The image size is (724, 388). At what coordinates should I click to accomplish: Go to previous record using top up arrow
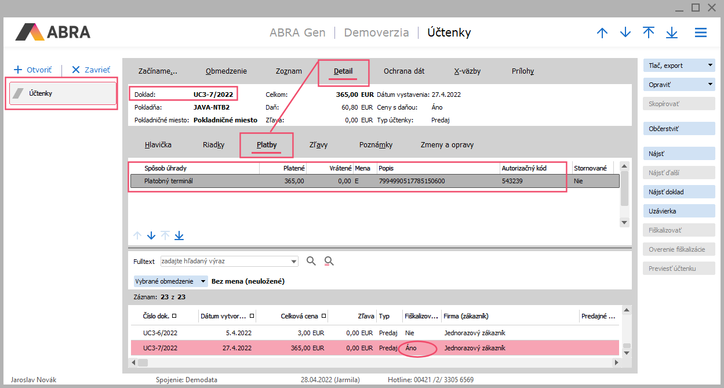pyautogui.click(x=602, y=33)
